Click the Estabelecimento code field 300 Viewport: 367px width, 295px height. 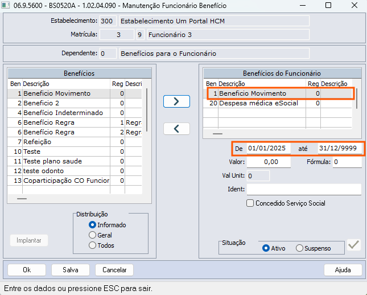(108, 21)
